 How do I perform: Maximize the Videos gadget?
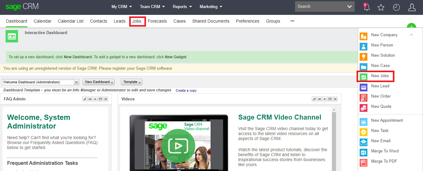tap(330, 99)
